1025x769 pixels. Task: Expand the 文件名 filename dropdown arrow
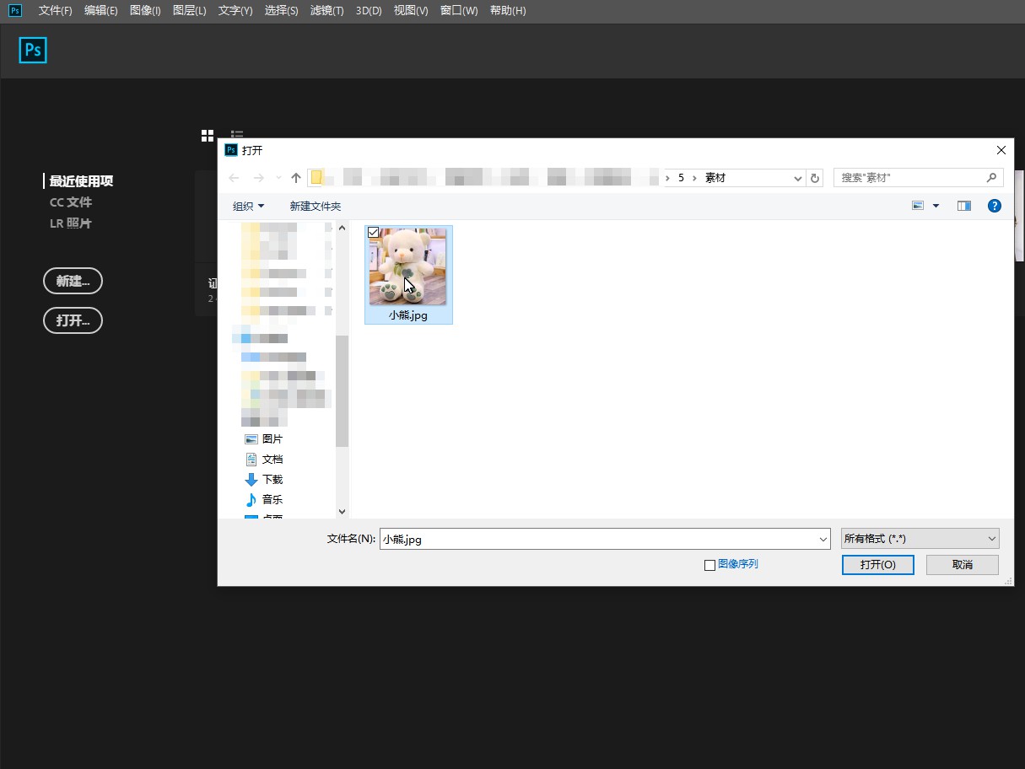point(823,540)
